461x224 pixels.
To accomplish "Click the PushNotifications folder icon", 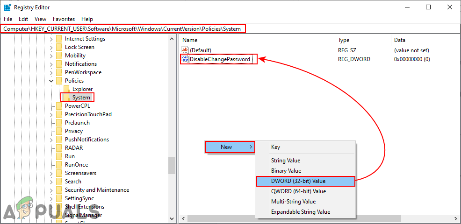I will (x=59, y=140).
